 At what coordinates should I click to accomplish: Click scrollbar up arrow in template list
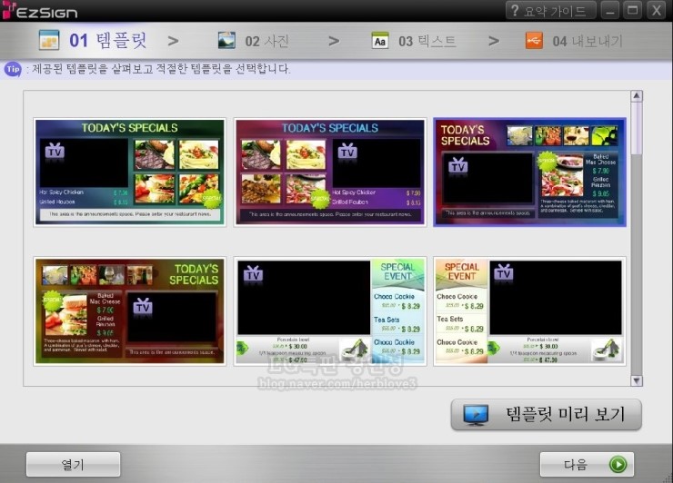pos(637,95)
